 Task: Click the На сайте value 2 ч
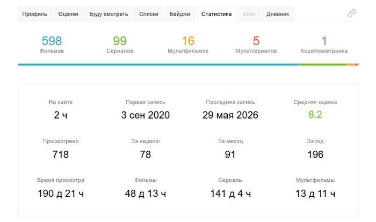tap(61, 115)
